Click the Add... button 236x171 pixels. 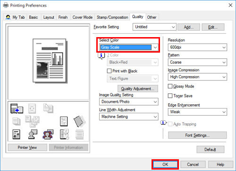189,27
